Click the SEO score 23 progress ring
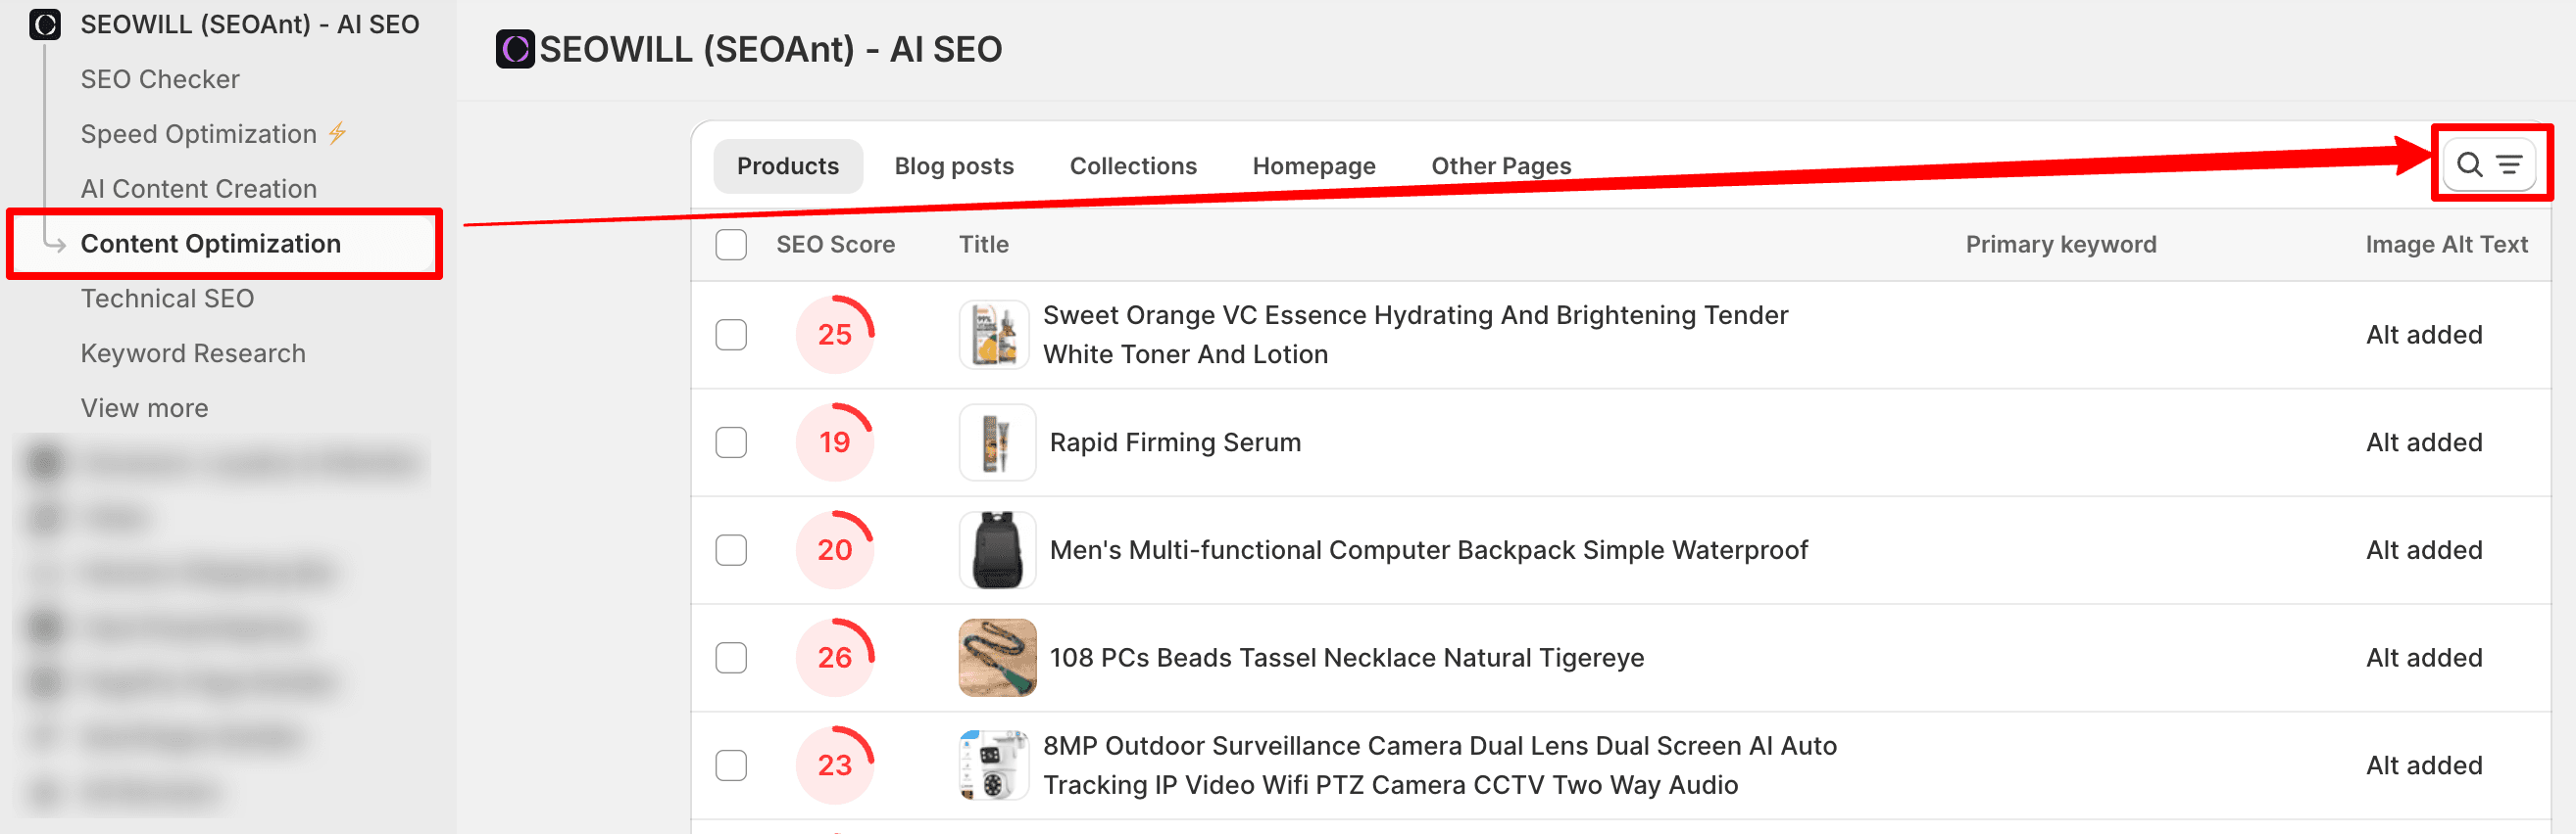2576x834 pixels. point(834,765)
